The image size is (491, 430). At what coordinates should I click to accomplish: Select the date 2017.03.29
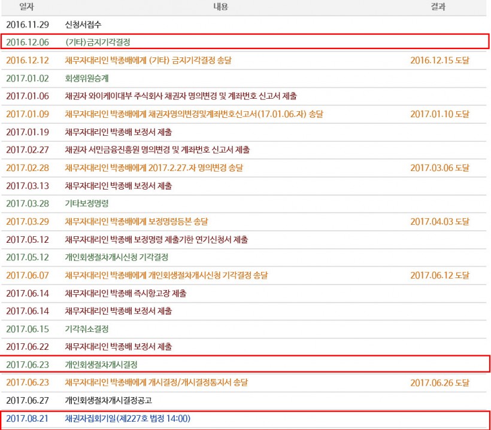(28, 222)
